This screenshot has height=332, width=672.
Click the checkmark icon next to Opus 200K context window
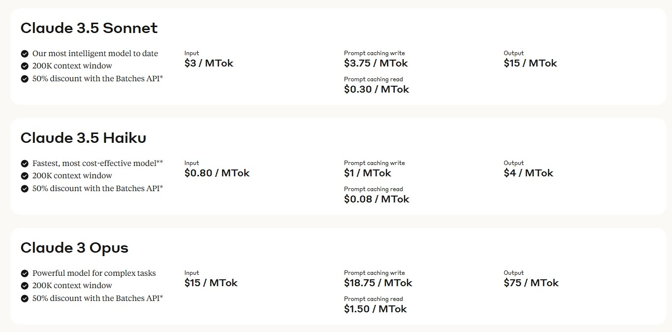tap(25, 286)
